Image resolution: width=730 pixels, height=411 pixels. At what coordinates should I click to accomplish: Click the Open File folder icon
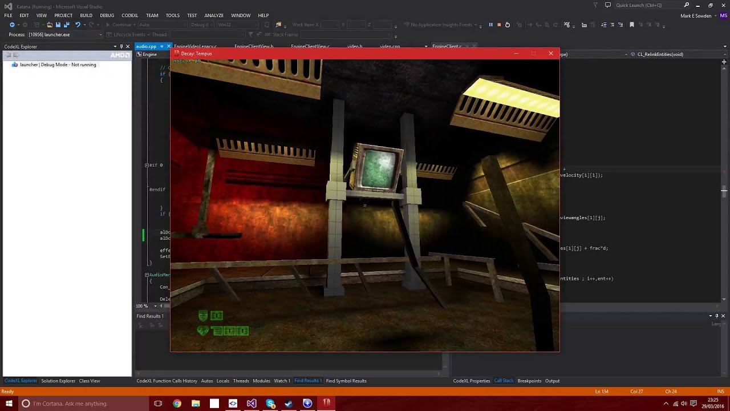tap(50, 25)
